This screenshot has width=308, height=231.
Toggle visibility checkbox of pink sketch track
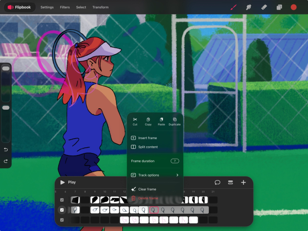(x=62, y=220)
